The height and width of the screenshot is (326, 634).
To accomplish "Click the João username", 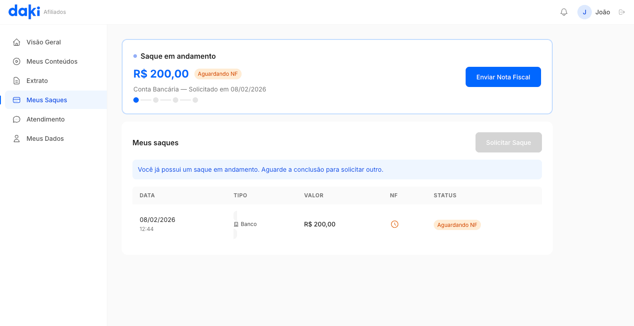I will click(603, 12).
